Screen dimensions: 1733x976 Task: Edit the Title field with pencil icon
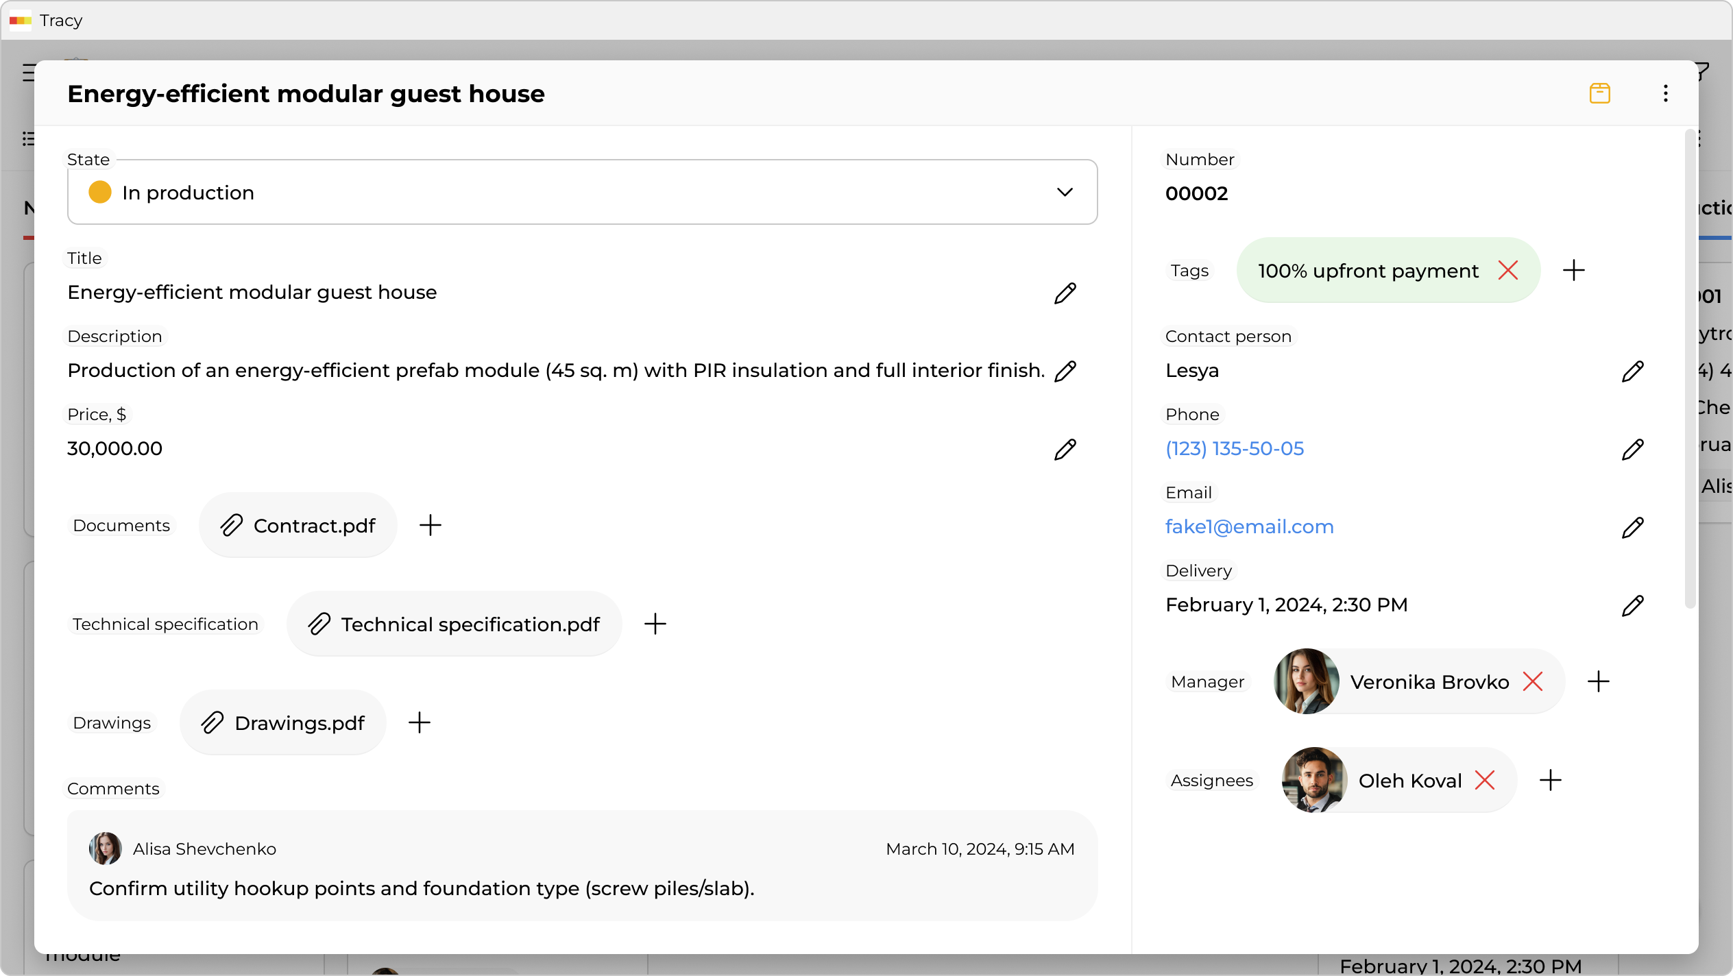[1065, 293]
